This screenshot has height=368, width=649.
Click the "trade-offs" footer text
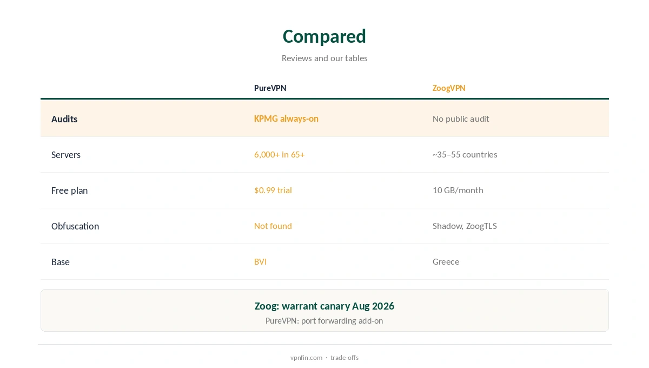click(x=345, y=357)
